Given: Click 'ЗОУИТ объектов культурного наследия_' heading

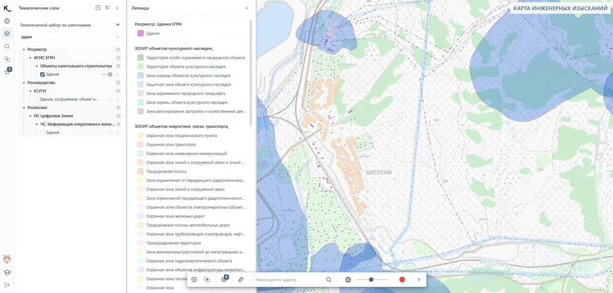Looking at the screenshot, I should coord(174,48).
